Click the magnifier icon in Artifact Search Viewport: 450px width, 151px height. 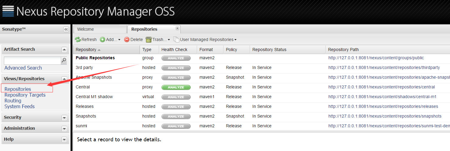click(64, 60)
